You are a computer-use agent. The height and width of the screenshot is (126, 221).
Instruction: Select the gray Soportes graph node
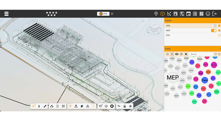pos(176,96)
